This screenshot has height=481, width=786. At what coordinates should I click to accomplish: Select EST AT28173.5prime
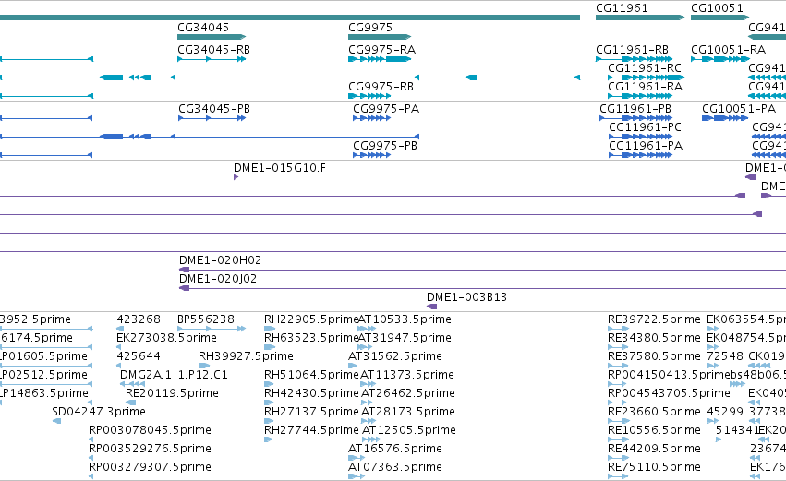tap(408, 412)
